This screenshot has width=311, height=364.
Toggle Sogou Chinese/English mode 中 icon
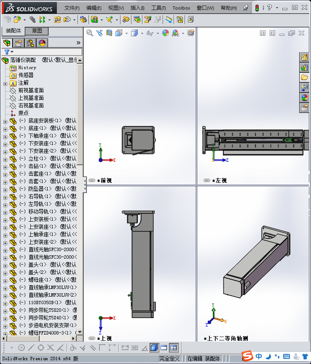(x=259, y=356)
